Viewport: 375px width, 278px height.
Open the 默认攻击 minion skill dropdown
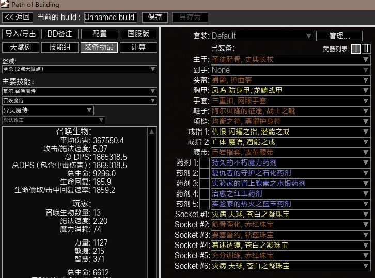coord(54,120)
